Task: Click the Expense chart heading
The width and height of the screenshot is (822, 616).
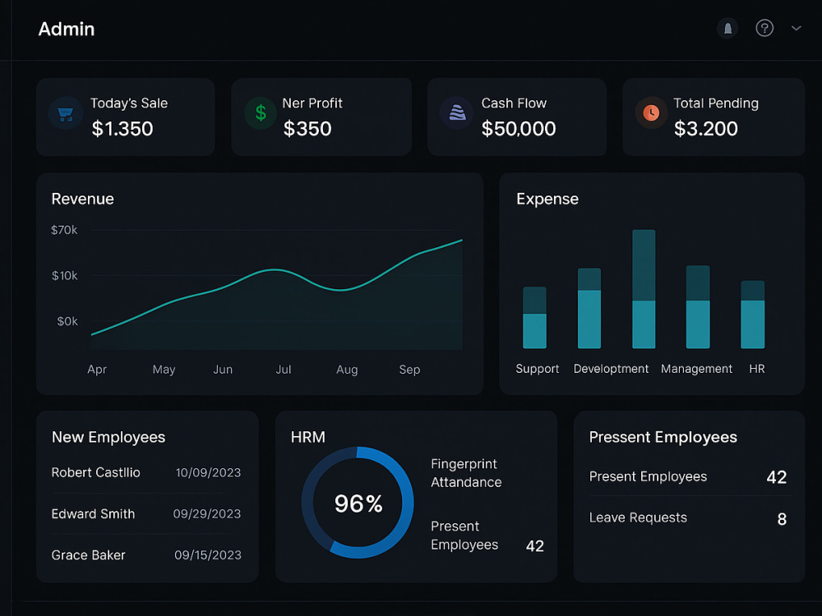Action: click(547, 199)
